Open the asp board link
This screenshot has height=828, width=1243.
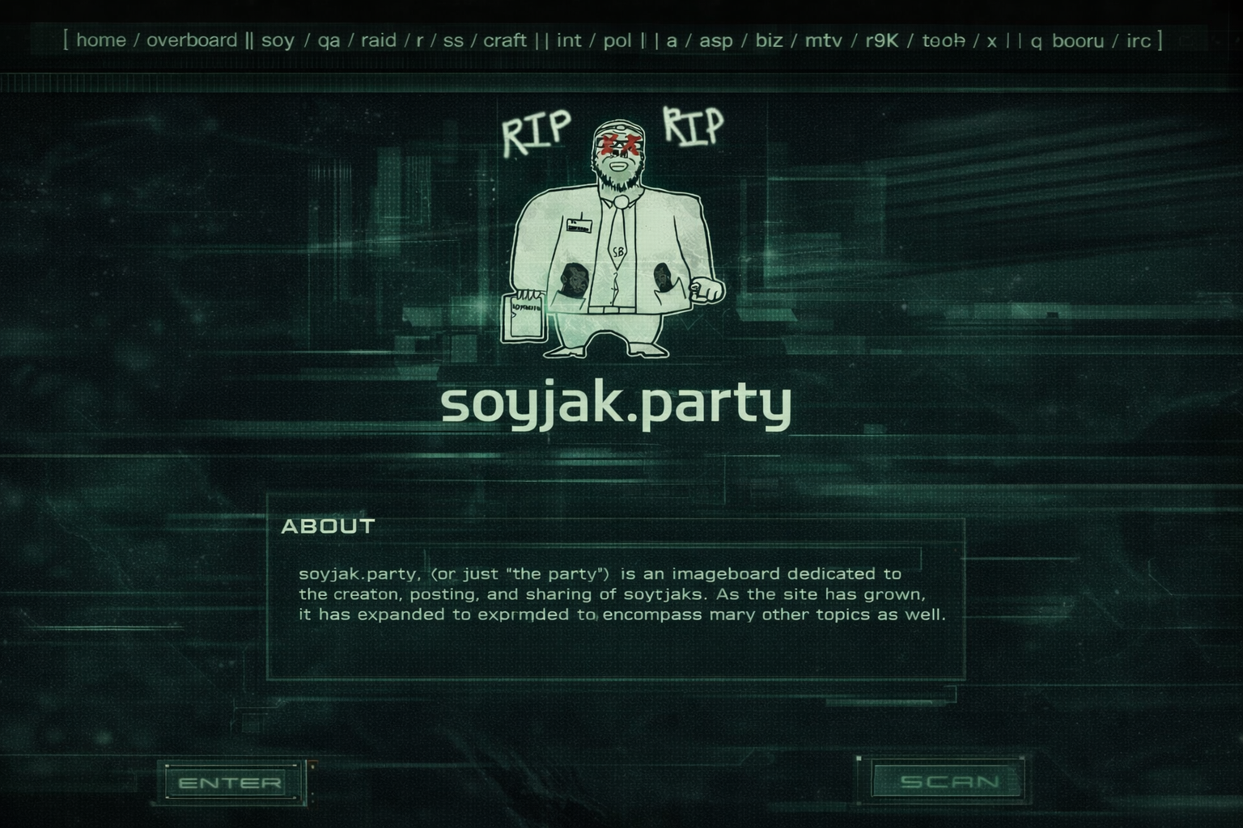point(715,41)
